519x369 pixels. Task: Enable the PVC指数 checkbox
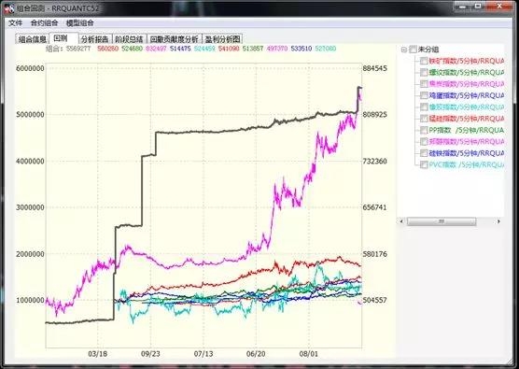click(x=424, y=164)
